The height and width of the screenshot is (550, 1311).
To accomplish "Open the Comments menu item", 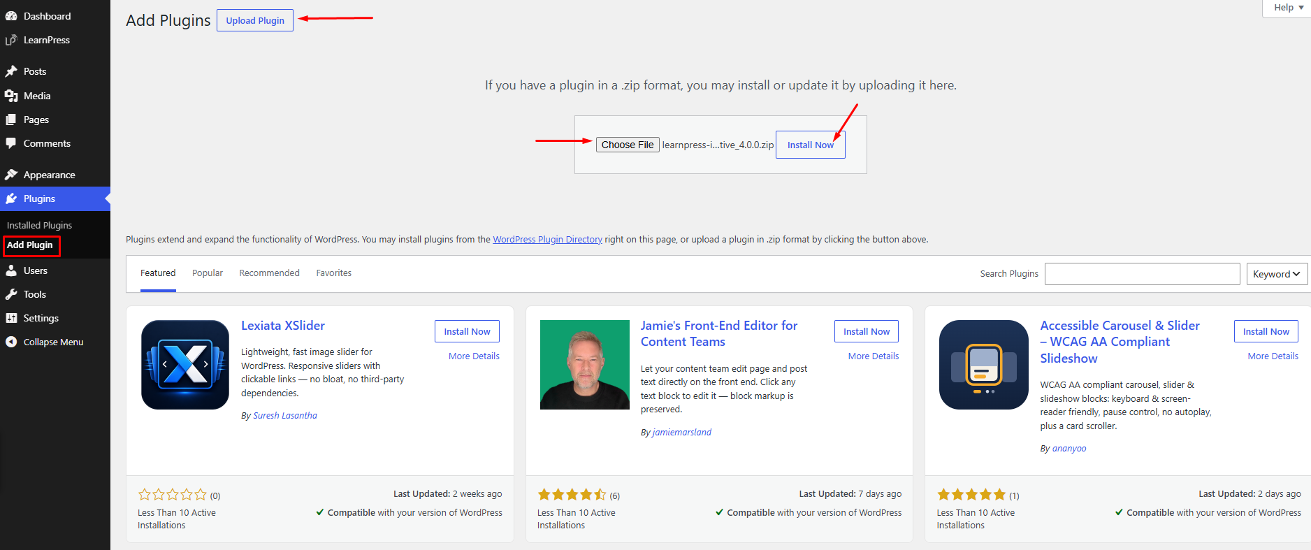I will point(55,143).
